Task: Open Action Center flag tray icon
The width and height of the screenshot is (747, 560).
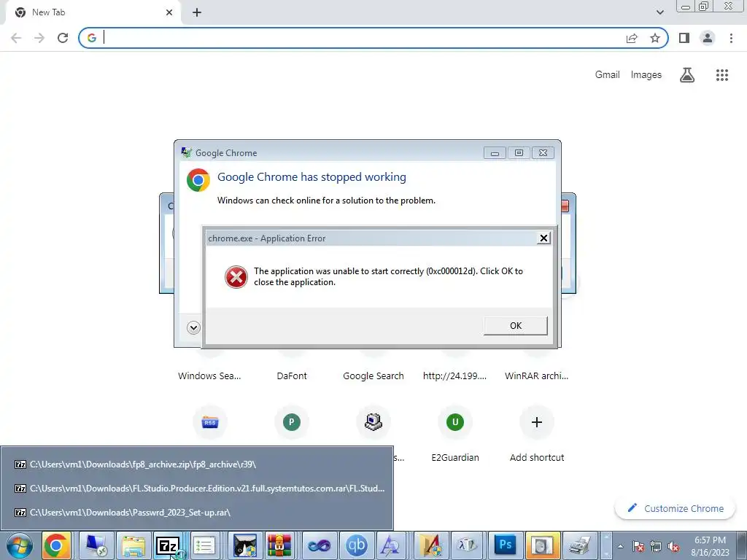Action: (x=638, y=546)
